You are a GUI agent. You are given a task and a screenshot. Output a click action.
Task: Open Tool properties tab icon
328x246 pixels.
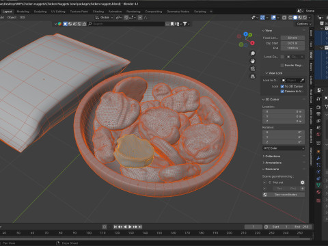point(318,98)
